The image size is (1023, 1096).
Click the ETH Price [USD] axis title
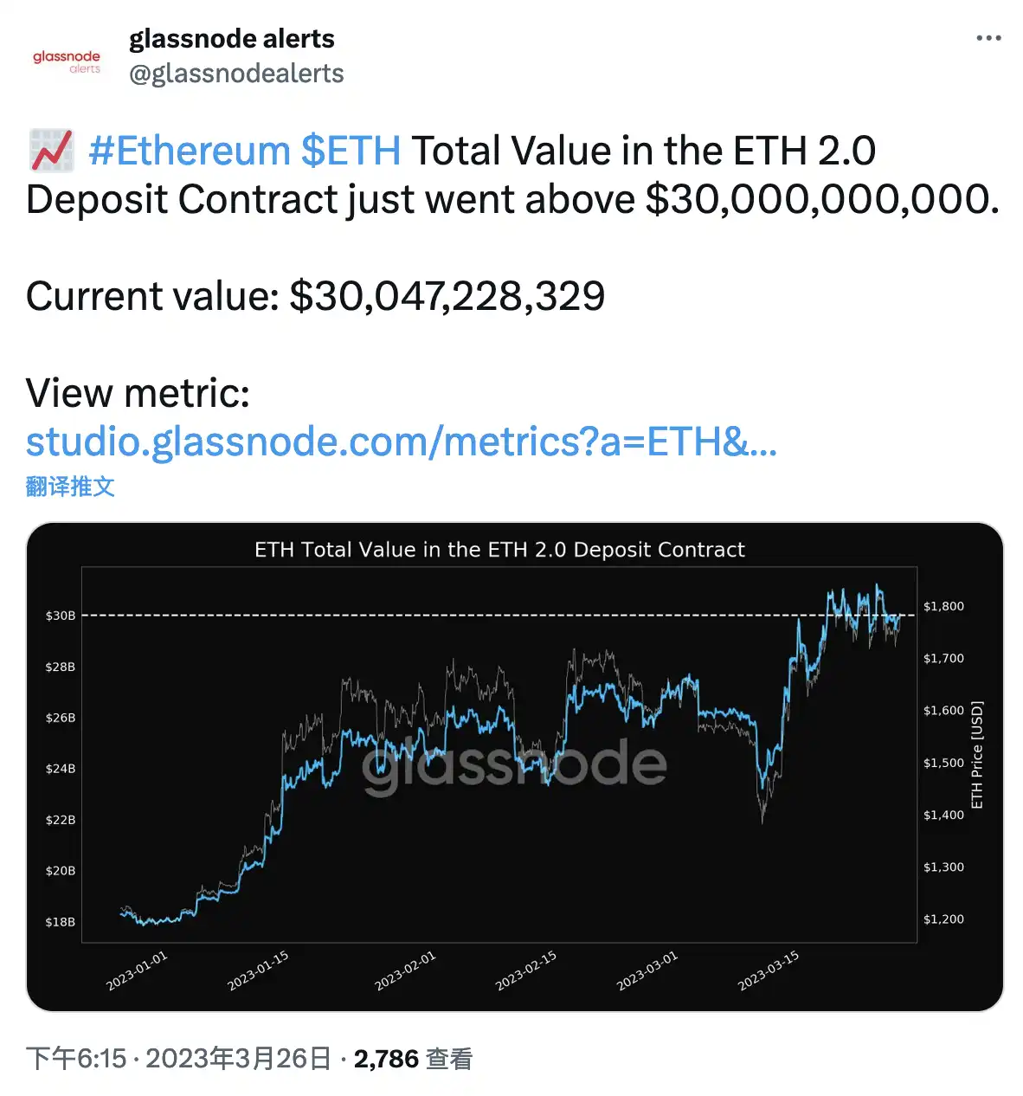(x=977, y=755)
